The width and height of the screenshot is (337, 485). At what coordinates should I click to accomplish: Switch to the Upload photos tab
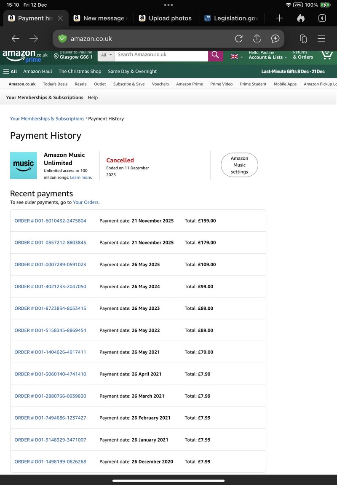pos(166,18)
